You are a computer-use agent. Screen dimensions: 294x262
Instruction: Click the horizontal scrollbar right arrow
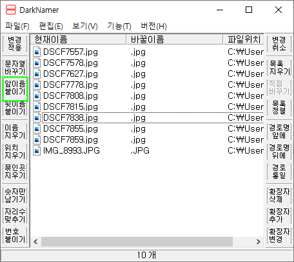259,241
